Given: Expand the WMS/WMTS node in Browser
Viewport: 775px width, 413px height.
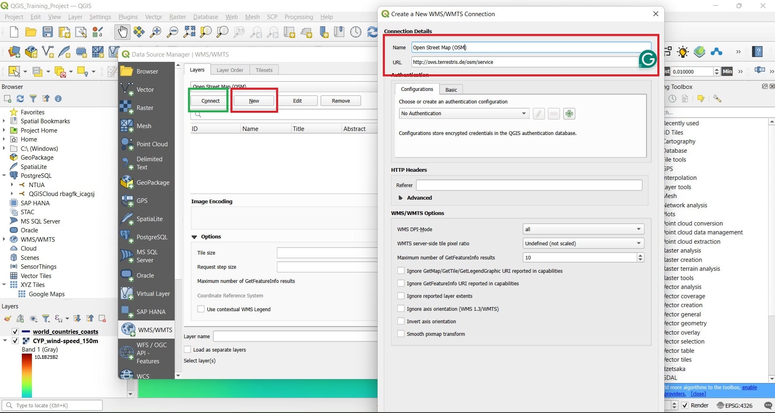Looking at the screenshot, I should click(x=4, y=239).
